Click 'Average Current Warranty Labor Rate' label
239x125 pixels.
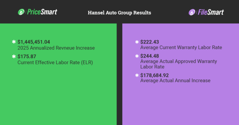coord(181,48)
